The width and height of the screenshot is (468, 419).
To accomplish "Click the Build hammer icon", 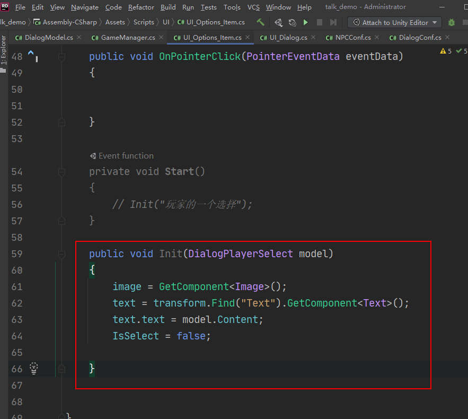I will coord(260,22).
